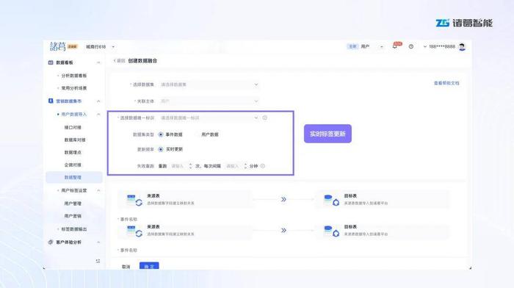Screen dimensions: 514x288
Task: Click the lower 目标表 database icon
Action: coord(331,231)
